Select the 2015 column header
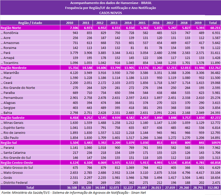Viewport: 221px width, 195px height. tap(142, 23)
